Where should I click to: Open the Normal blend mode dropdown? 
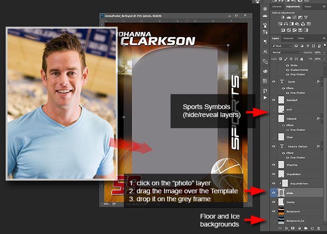click(286, 52)
